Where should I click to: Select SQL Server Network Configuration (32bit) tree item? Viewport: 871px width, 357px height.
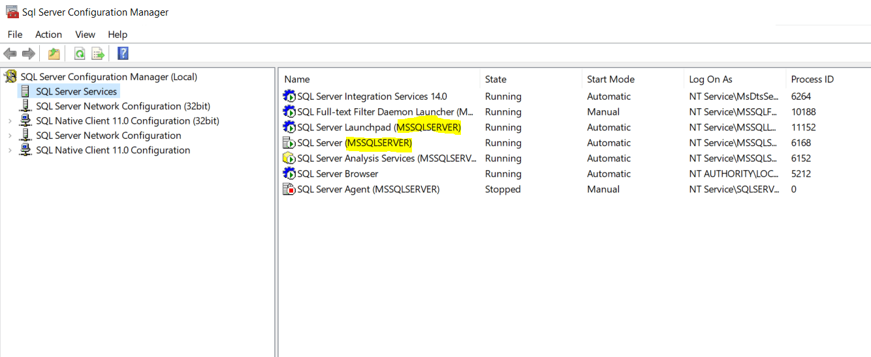coord(123,106)
